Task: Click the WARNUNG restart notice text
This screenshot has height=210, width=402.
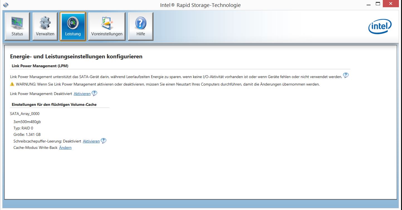Action: 168,84
